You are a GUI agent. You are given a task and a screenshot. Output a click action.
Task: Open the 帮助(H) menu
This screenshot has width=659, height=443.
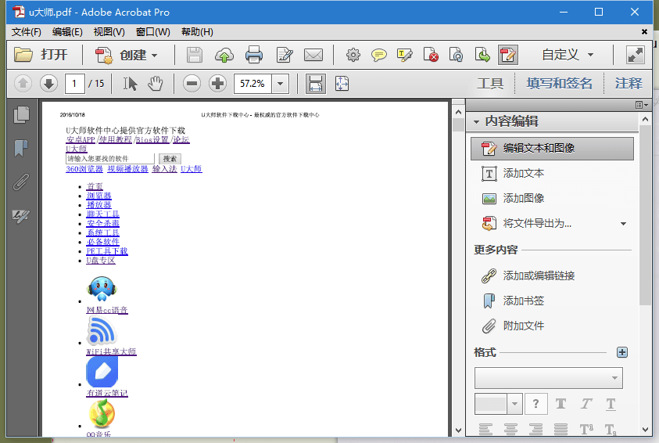pyautogui.click(x=197, y=32)
